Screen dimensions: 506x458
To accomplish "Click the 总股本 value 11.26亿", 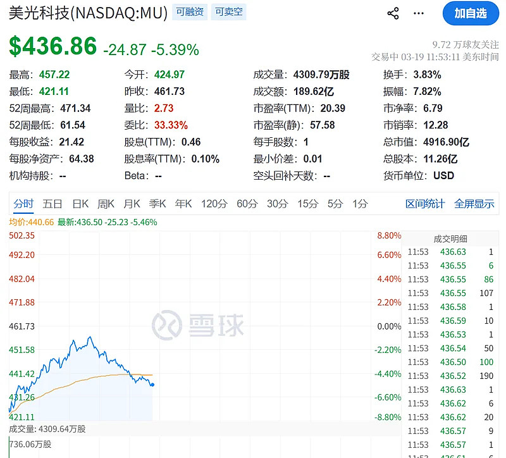I will [440, 159].
